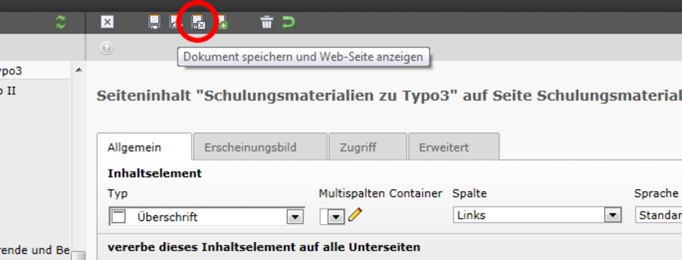
Task: Delete the record with the trash icon
Action: [267, 22]
